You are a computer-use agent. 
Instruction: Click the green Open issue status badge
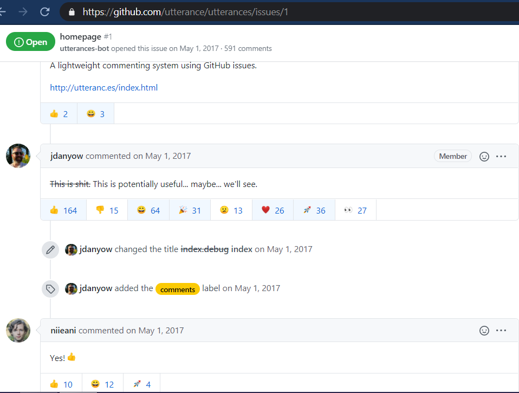pyautogui.click(x=30, y=42)
